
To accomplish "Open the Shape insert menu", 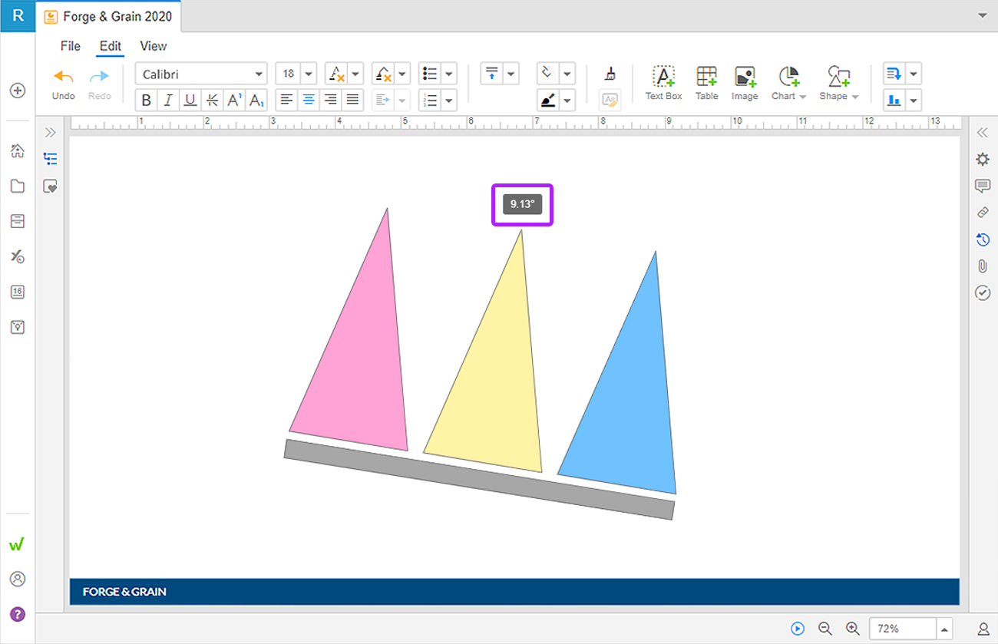I will (x=838, y=83).
